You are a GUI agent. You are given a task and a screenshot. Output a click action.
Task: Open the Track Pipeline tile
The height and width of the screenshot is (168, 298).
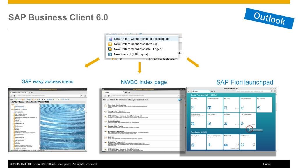click(198, 120)
